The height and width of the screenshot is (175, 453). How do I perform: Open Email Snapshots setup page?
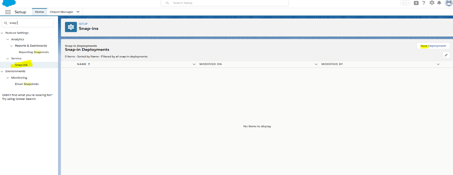pos(27,84)
